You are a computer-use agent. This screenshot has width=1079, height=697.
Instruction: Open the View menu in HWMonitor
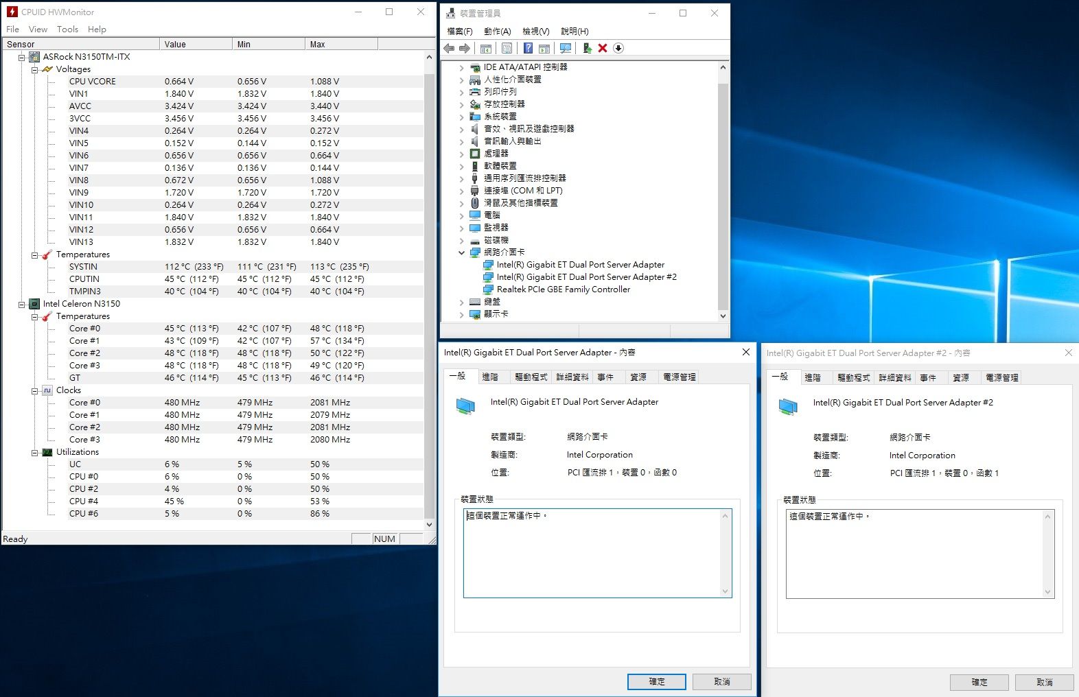38,29
